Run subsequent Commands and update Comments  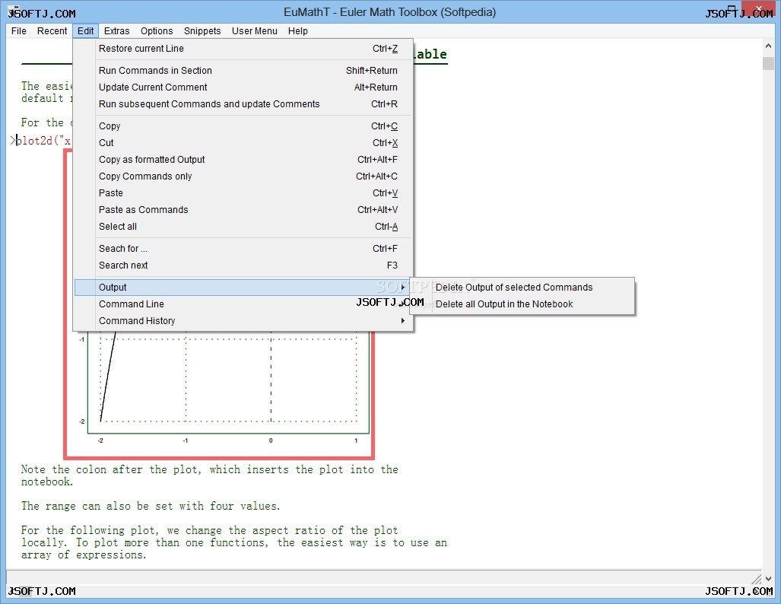coord(243,103)
